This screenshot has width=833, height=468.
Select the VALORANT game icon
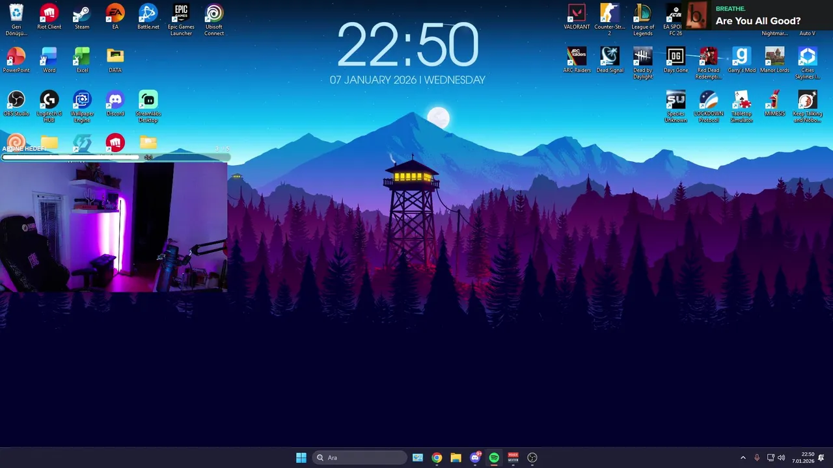pyautogui.click(x=577, y=17)
